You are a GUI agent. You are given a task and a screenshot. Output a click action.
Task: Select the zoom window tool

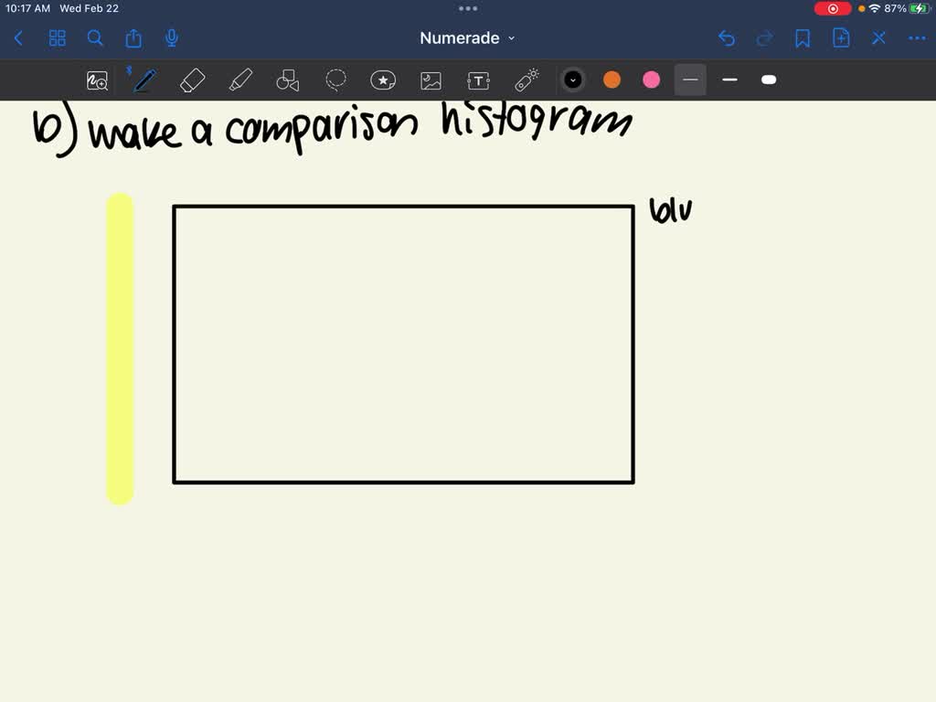tap(97, 80)
